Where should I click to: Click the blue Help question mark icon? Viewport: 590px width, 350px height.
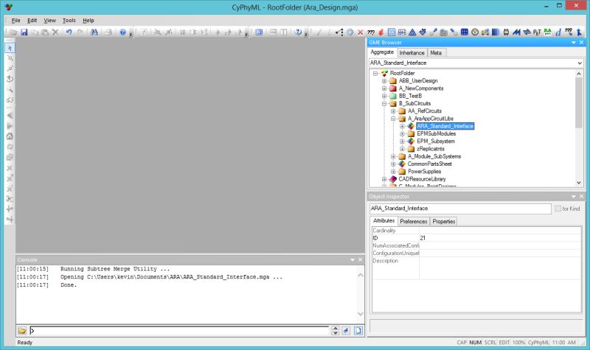[122, 32]
